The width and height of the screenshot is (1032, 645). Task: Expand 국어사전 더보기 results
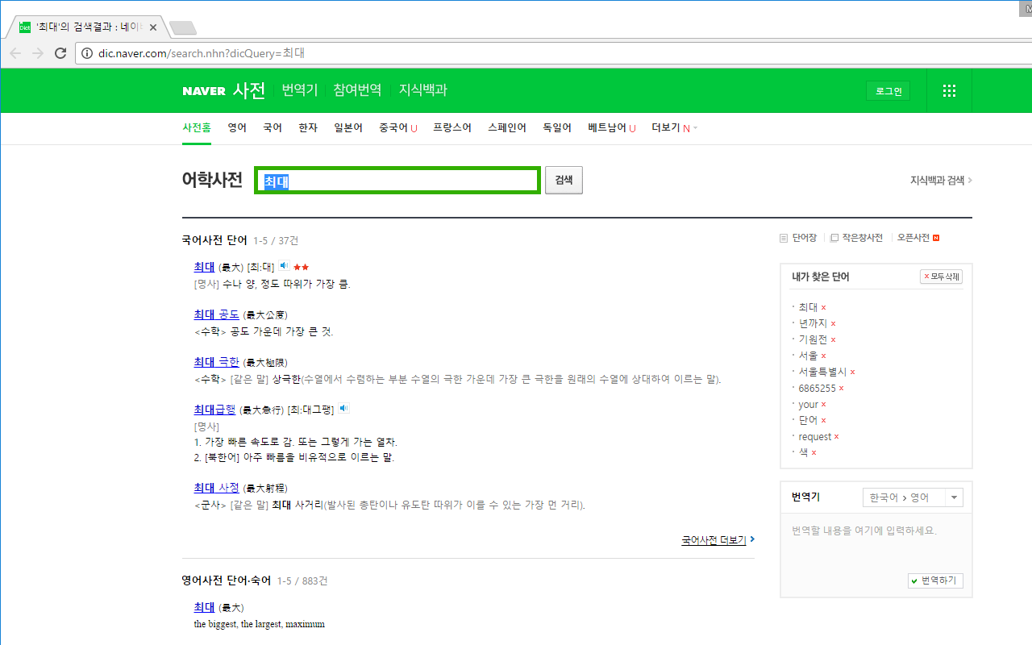click(718, 540)
